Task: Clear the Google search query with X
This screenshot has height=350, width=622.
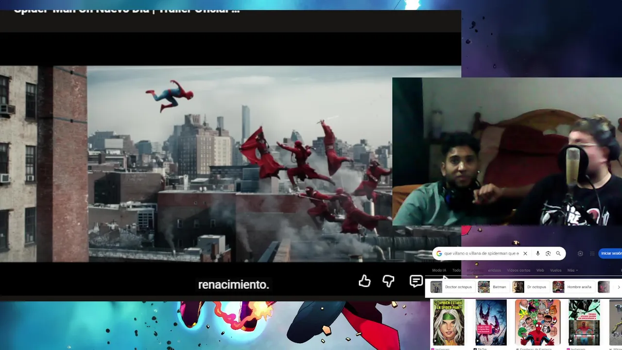Action: pos(525,253)
